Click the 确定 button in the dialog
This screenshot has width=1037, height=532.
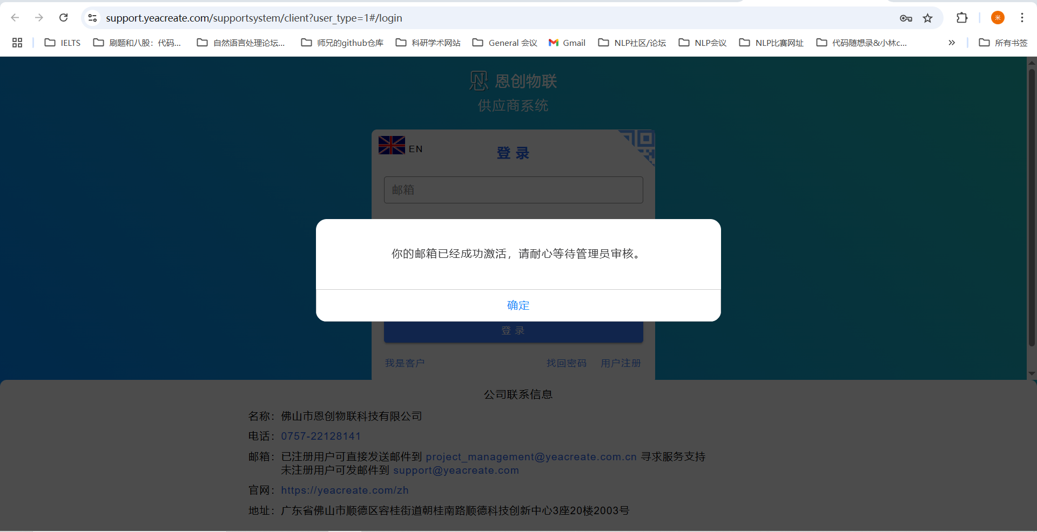(518, 305)
